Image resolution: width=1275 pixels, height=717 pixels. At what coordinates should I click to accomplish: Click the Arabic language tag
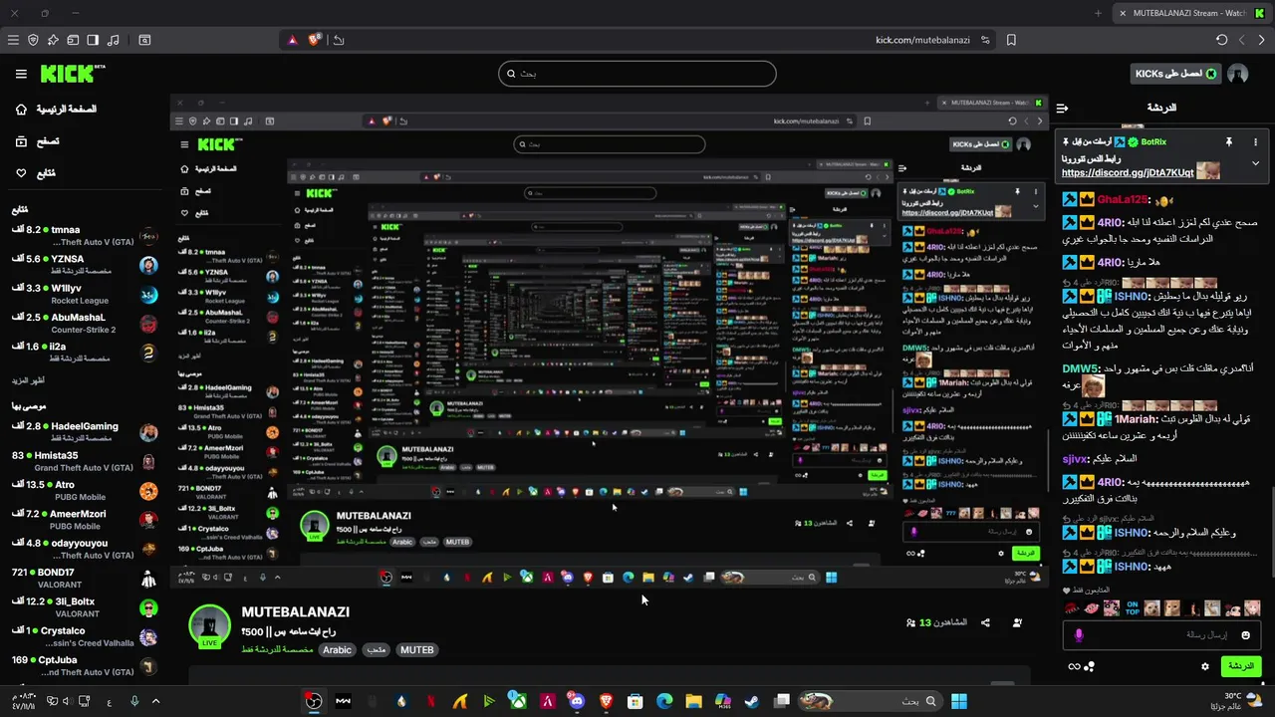click(337, 649)
